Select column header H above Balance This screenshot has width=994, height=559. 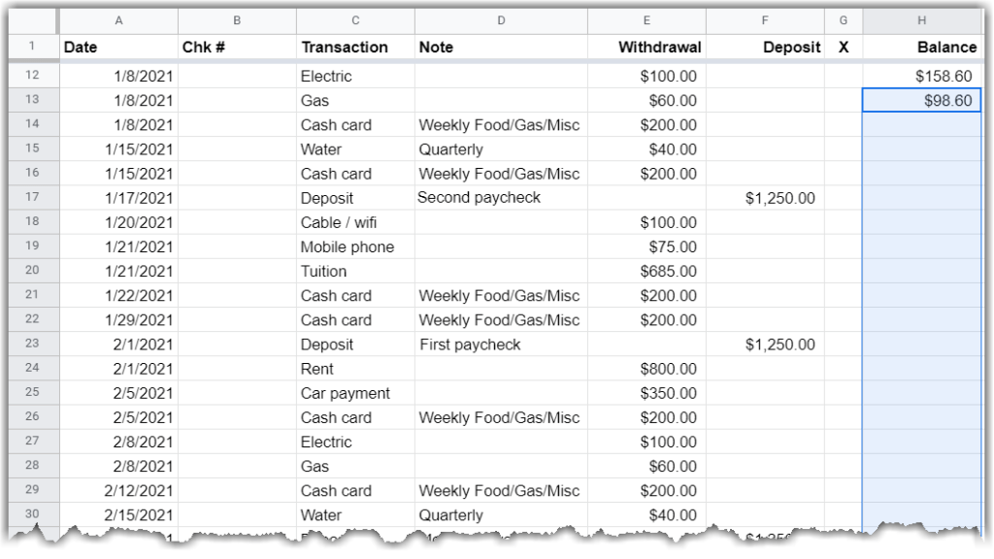pyautogui.click(x=920, y=19)
